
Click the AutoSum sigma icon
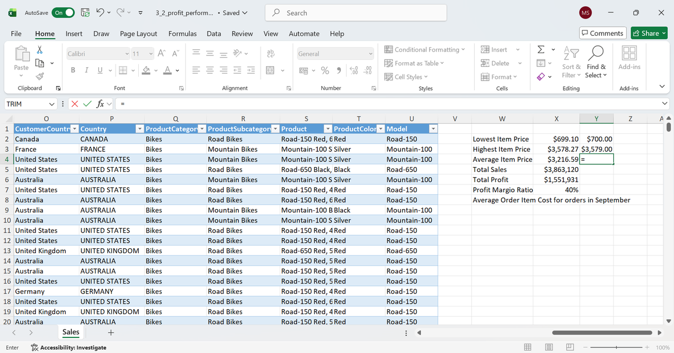click(x=540, y=50)
